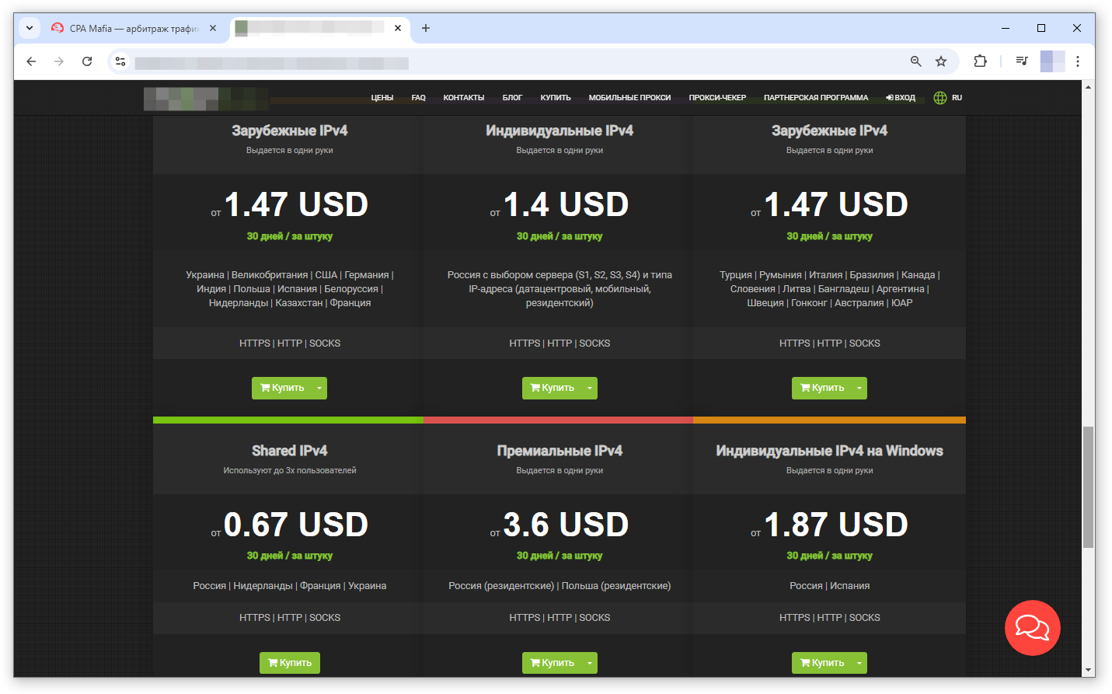The height and width of the screenshot is (694, 1112).
Task: Buy Премиальные IPv4 at 3.6 USD
Action: (x=552, y=663)
